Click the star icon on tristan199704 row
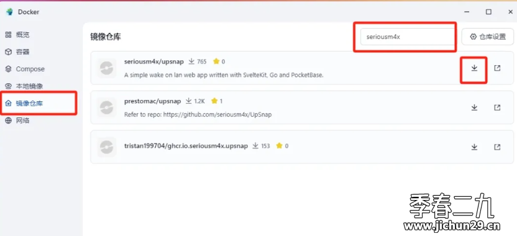The width and height of the screenshot is (517, 236). pos(279,146)
